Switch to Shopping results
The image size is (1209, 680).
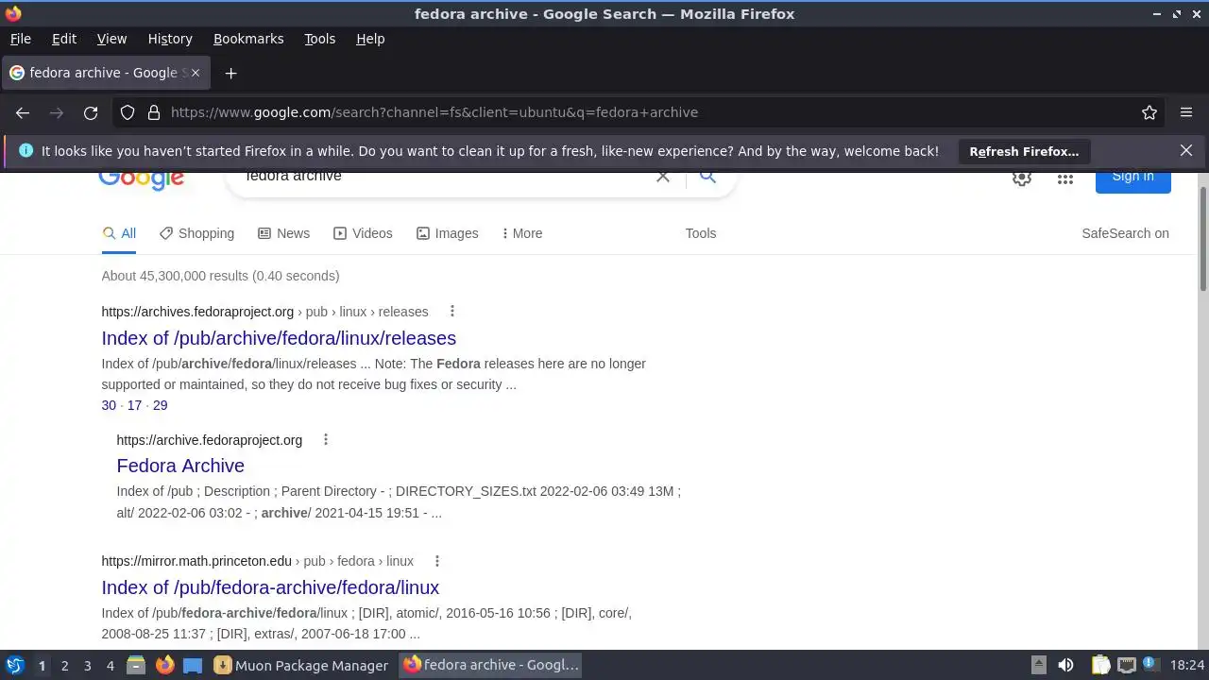pos(196,233)
